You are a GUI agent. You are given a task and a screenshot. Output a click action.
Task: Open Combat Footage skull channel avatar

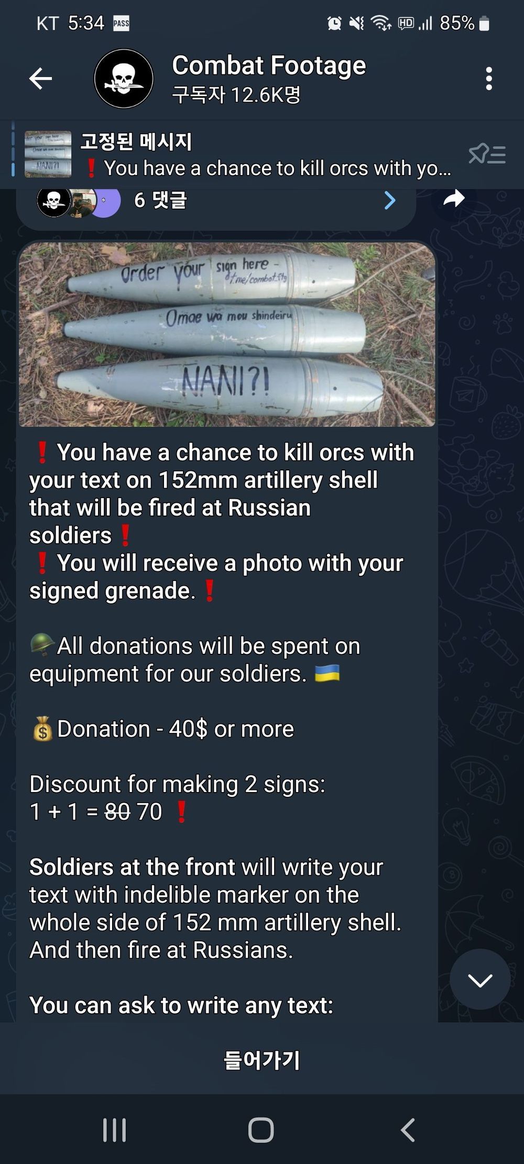[x=124, y=79]
